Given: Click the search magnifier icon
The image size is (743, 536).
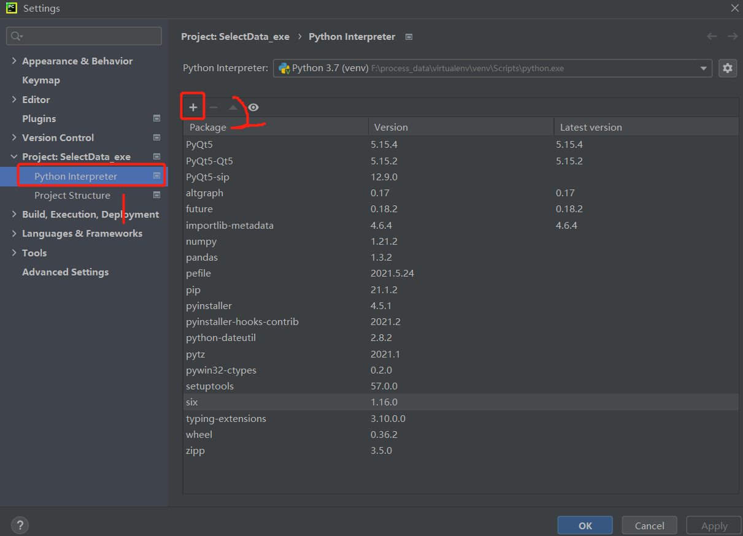Looking at the screenshot, I should [17, 36].
